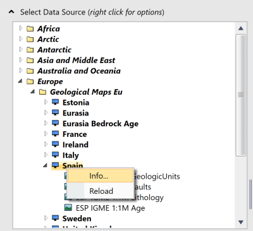Click the Sweden server monitor icon
This screenshot has height=231, width=253.
(55, 218)
